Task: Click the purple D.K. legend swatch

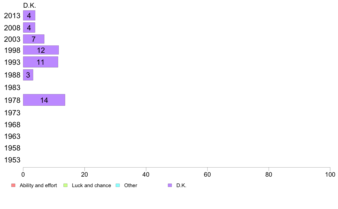Action: [x=170, y=185]
